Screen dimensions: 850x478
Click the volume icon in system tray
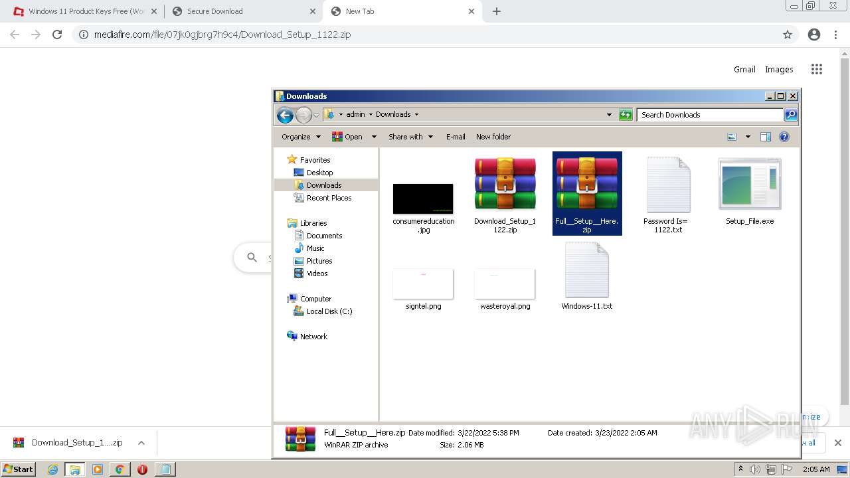click(756, 469)
